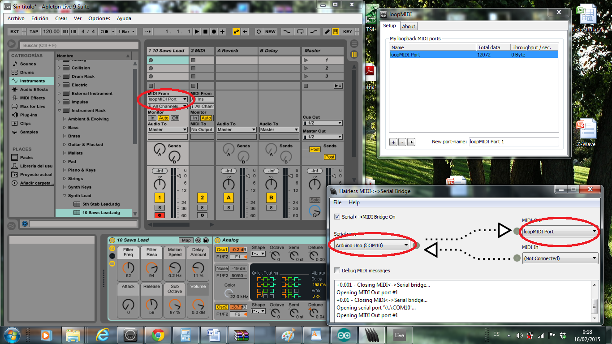Toggle Follow playback arrow button

148,32
